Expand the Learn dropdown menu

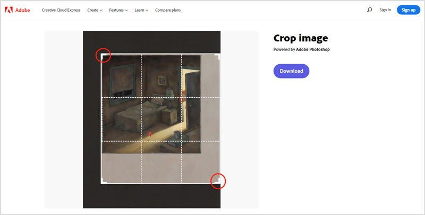tap(141, 10)
